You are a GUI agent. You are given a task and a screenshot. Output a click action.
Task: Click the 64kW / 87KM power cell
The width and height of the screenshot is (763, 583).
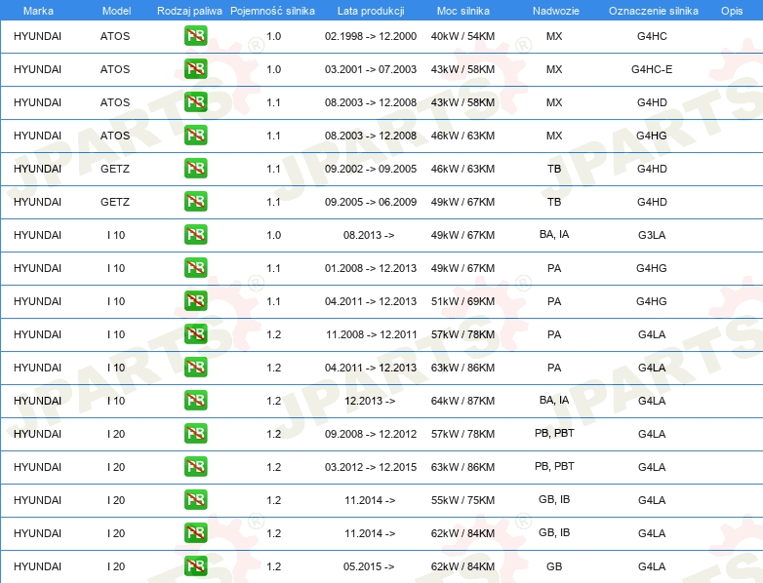coord(462,401)
